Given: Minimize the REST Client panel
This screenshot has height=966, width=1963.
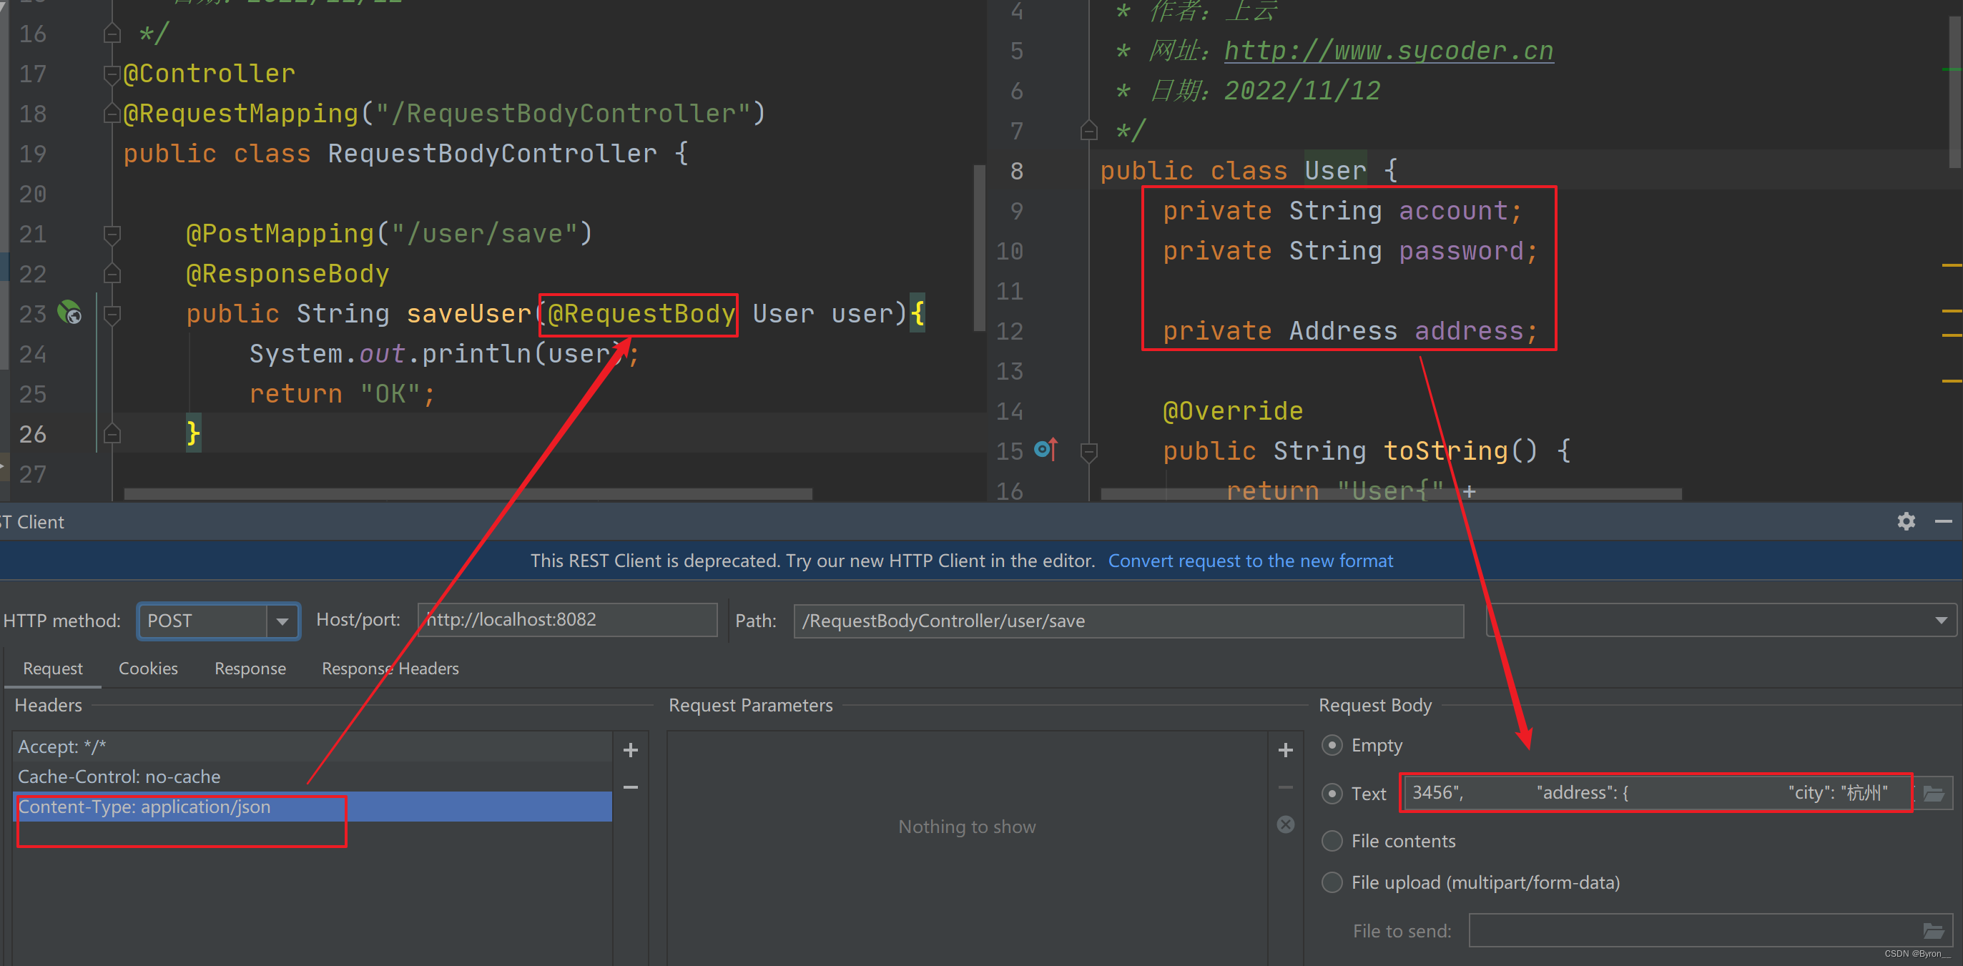Looking at the screenshot, I should tap(1942, 521).
